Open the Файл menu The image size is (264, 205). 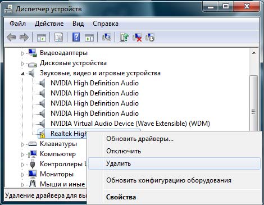[17, 24]
